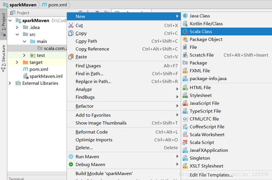The width and height of the screenshot is (272, 180).
Task: Expand the .idea folder
Action: tap(17, 27)
